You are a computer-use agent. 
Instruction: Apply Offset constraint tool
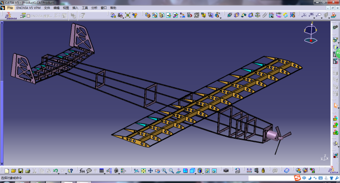click(243, 15)
